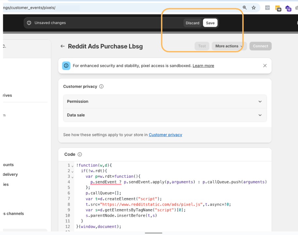
Task: Click the s.parentNode.insertBefore(t,s) code line
Action: click(121, 215)
